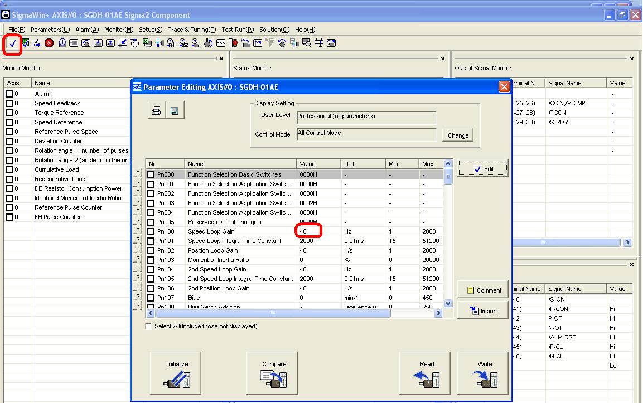This screenshot has width=643, height=403.
Task: Open the product information (i) toolbar icon
Action: click(62, 42)
